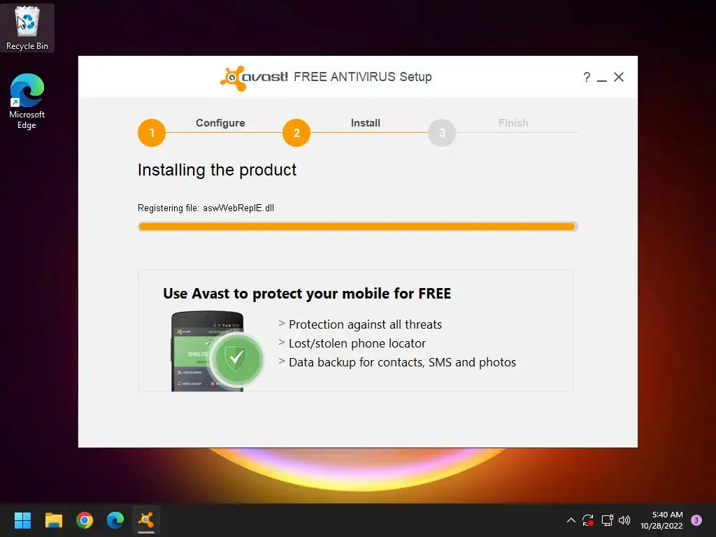This screenshot has width=716, height=537.
Task: Open the notifications badge showing 3
Action: pos(696,520)
